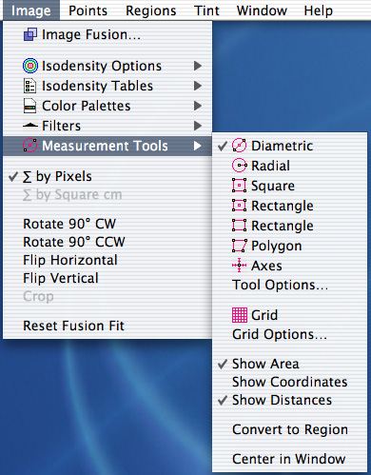Choose Flip Horizontal
371x475 pixels.
[x=107, y=260]
